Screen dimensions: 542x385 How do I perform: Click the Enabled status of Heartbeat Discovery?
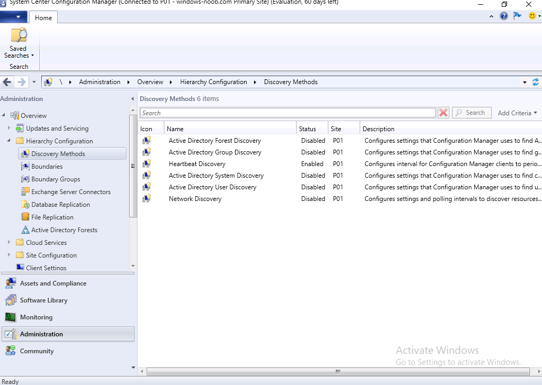click(x=312, y=163)
